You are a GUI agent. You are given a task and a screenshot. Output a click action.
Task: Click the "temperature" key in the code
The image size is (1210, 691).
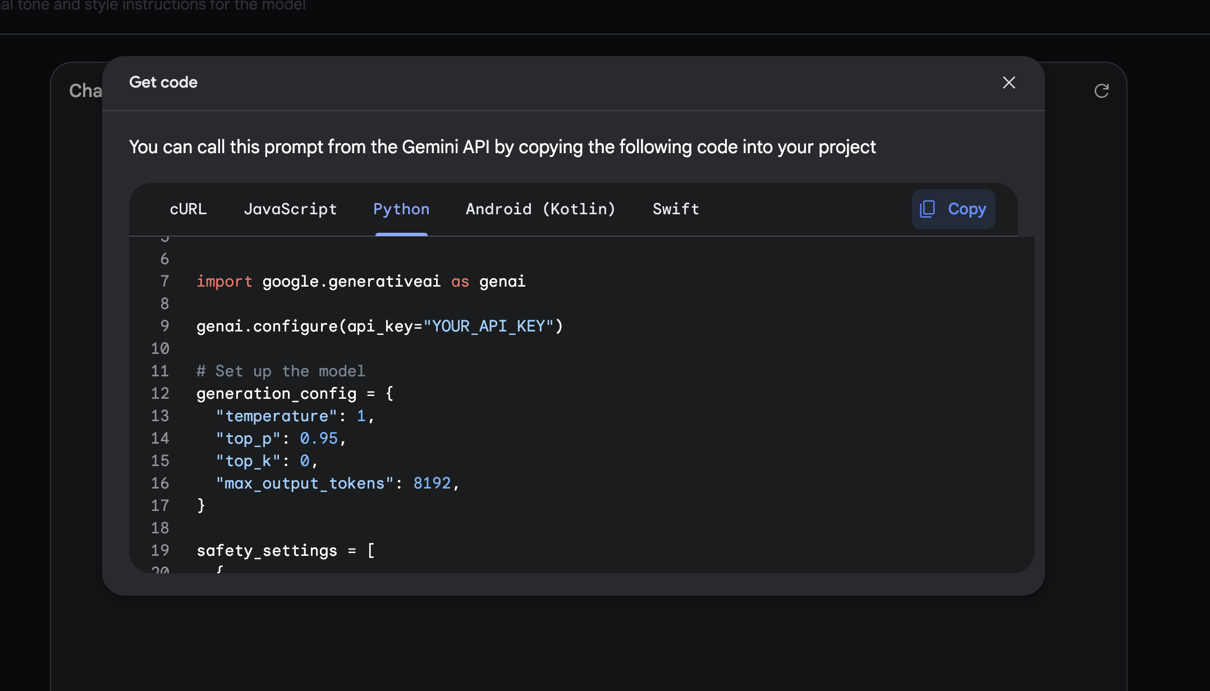(x=277, y=416)
